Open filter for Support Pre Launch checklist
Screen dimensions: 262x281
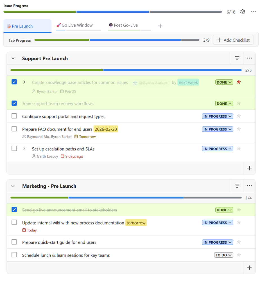pyautogui.click(x=237, y=58)
